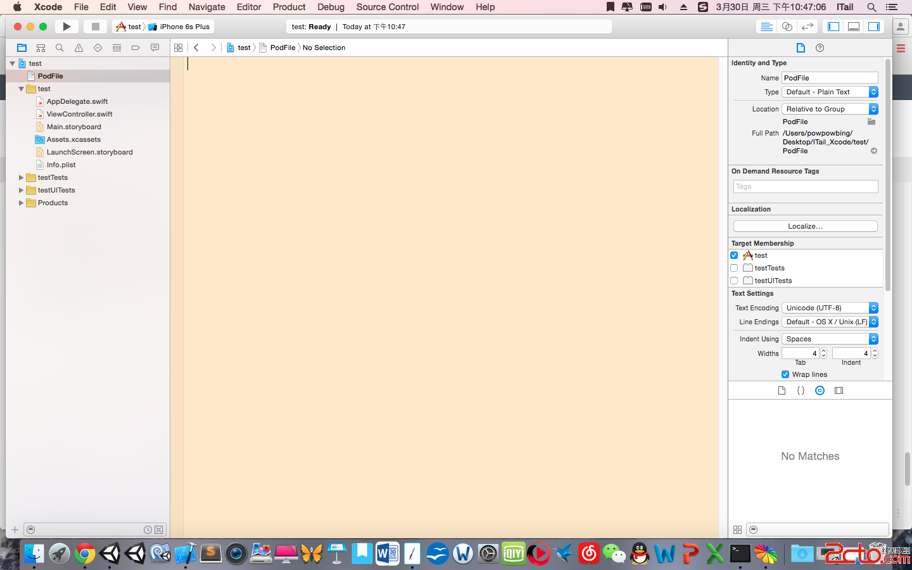Expand the testUITests folder
Image resolution: width=912 pixels, height=570 pixels.
click(x=21, y=190)
